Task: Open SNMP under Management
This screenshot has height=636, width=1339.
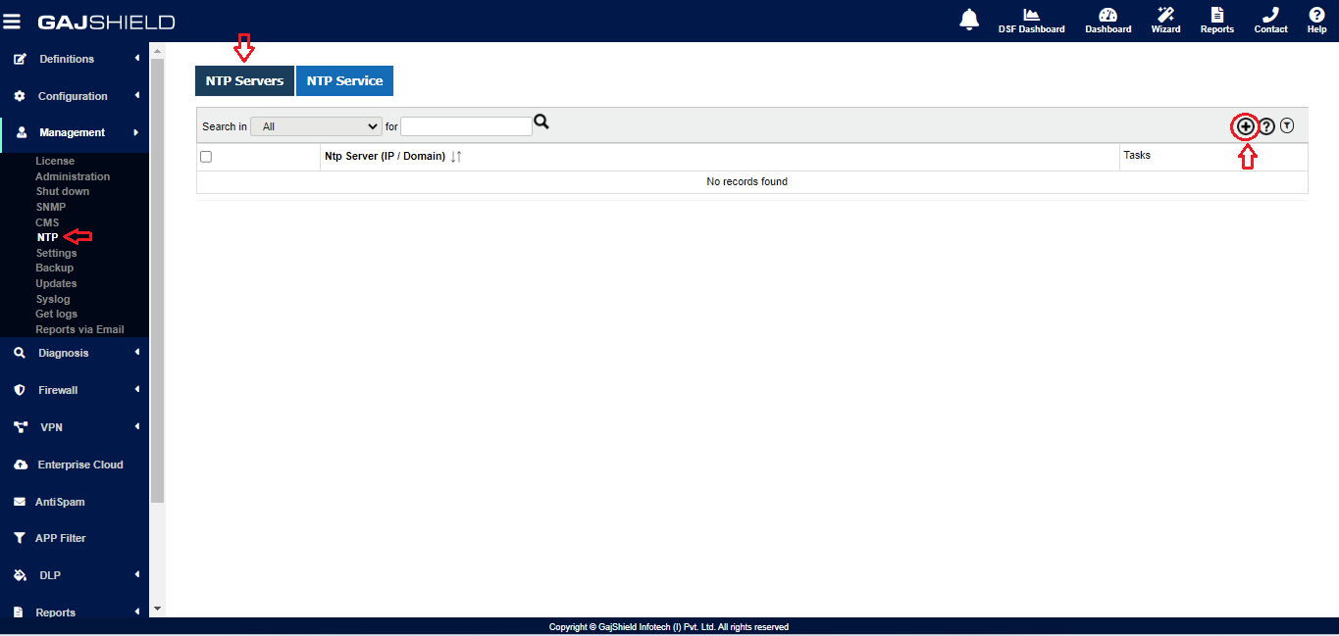Action: (x=51, y=207)
